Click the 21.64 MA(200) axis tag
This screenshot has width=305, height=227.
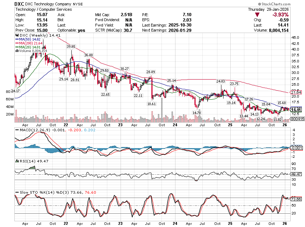(x=296, y=93)
